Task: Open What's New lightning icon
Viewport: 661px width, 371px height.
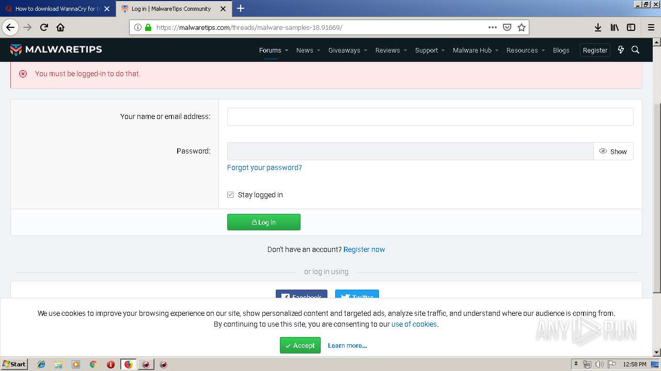Action: coord(621,50)
